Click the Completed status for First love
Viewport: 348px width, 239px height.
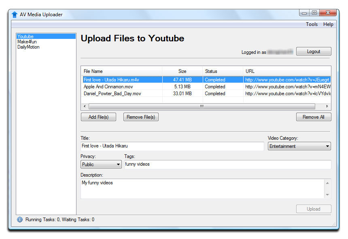tap(215, 80)
